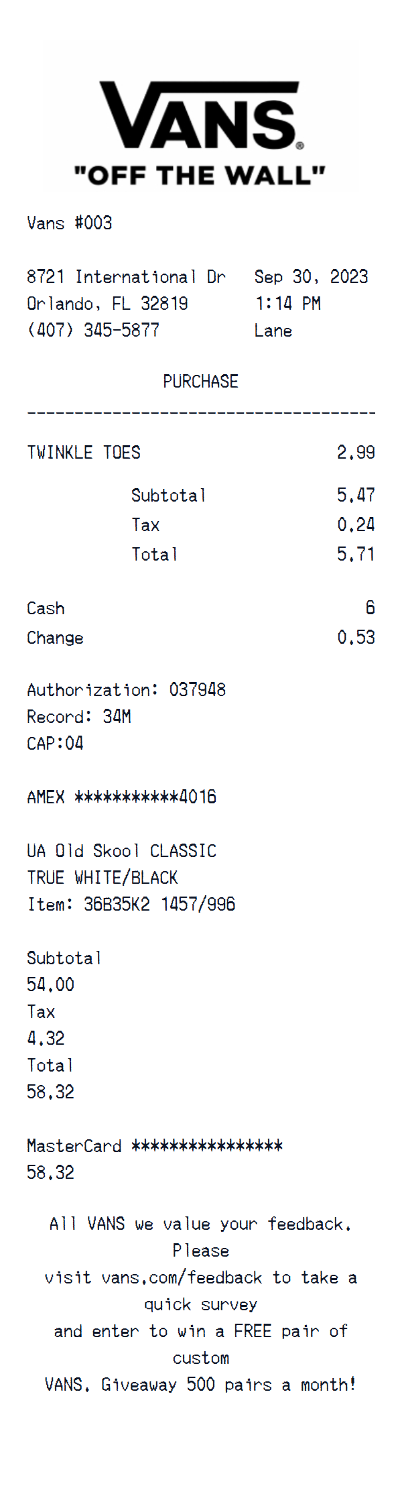Click the 8721 International Dr address line
402x1490 pixels.
pyautogui.click(x=126, y=277)
